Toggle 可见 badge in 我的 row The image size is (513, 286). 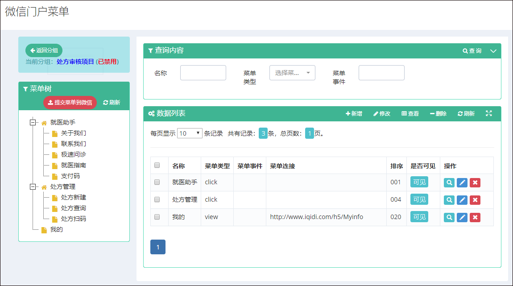[419, 217]
